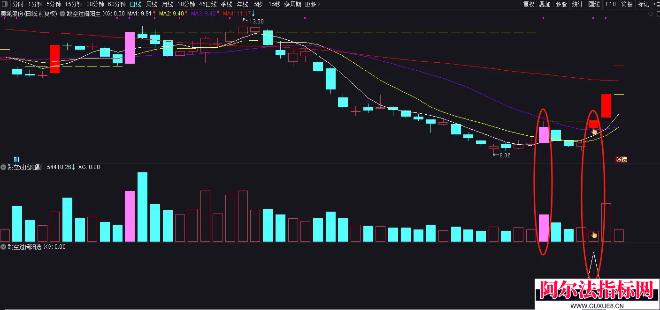
Task: Click the 统计 statistics button
Action: (x=577, y=4)
